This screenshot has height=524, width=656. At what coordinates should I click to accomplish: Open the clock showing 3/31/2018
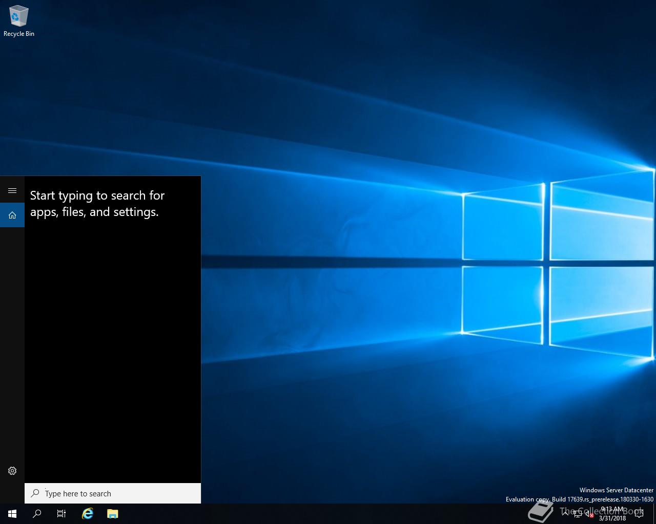click(x=612, y=514)
